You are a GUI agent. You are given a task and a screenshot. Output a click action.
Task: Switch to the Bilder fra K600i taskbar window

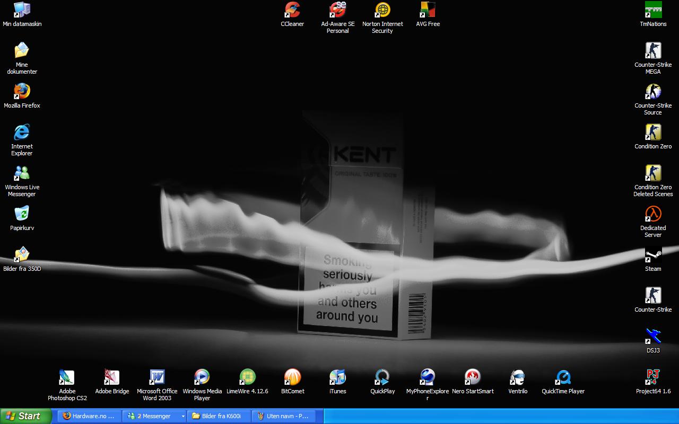[219, 416]
